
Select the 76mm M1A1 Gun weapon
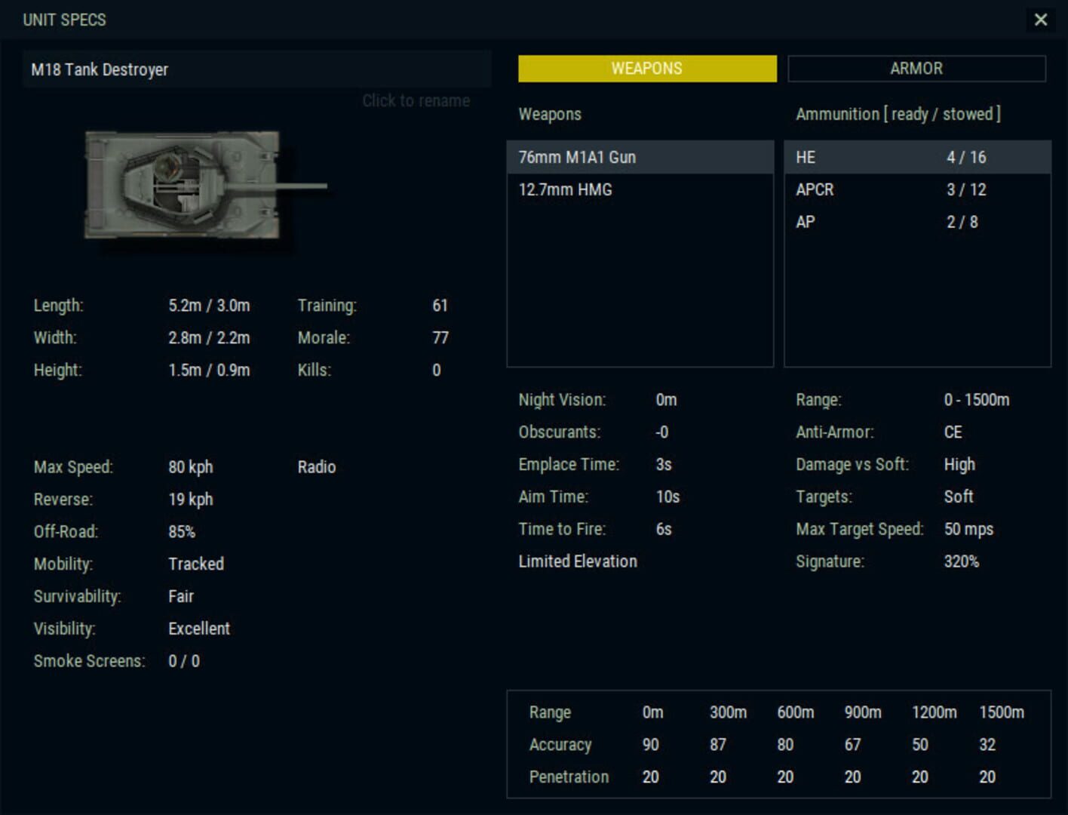pos(641,157)
